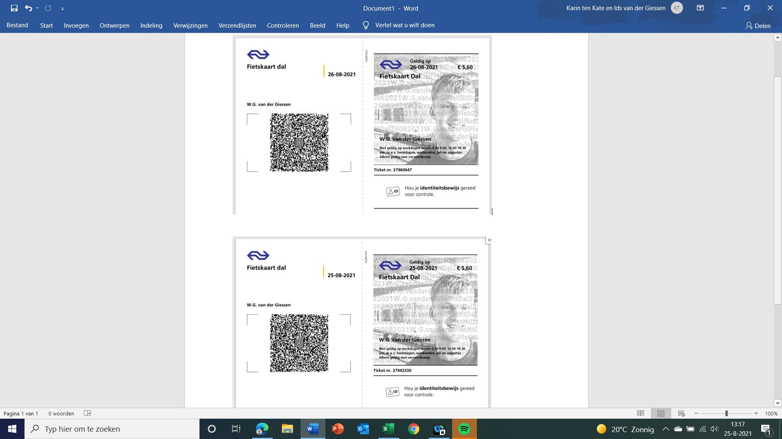Open the Windows Start menu
The height and width of the screenshot is (439, 782).
point(12,429)
